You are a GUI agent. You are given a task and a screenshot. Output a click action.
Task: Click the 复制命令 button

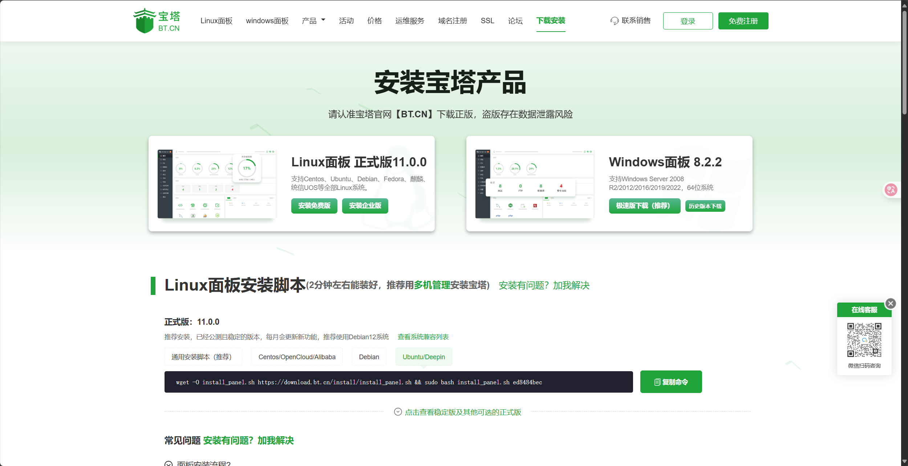671,382
